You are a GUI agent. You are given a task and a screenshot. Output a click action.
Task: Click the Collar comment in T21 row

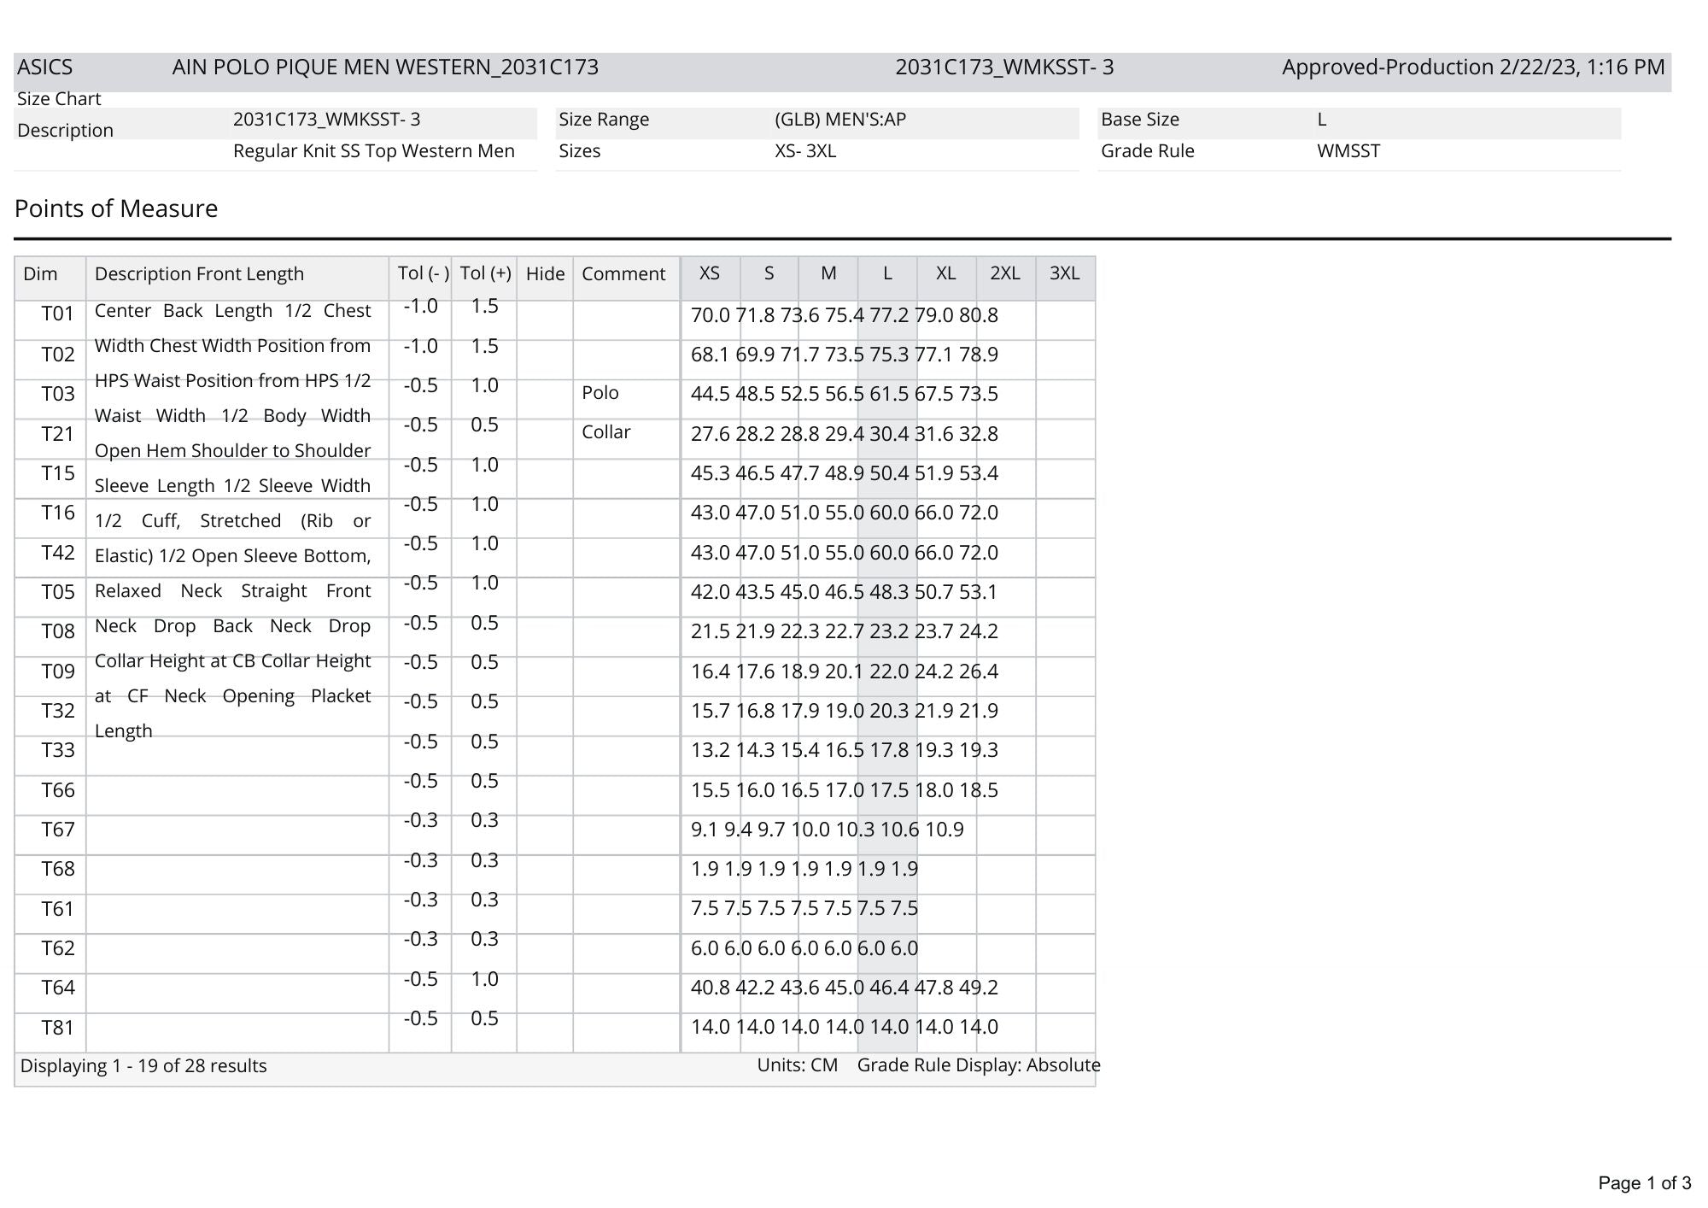click(606, 432)
